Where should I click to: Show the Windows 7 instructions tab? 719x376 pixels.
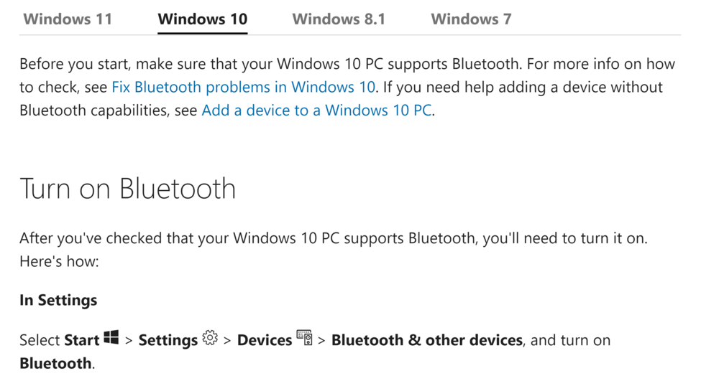(x=471, y=19)
